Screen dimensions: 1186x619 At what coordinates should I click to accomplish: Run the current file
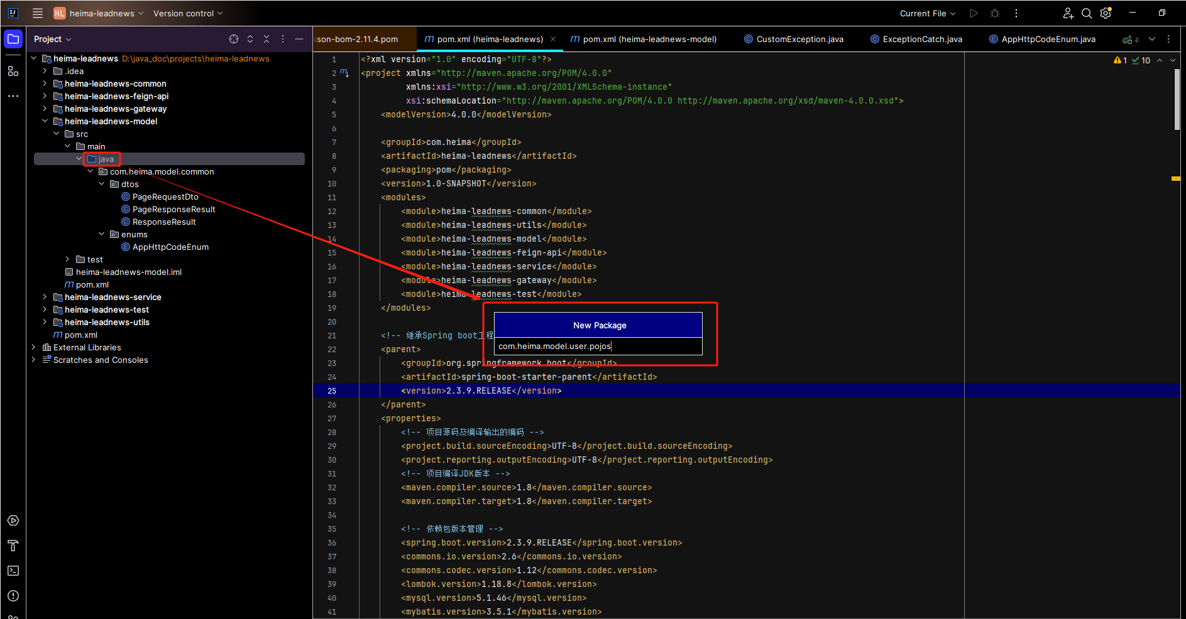pyautogui.click(x=974, y=13)
